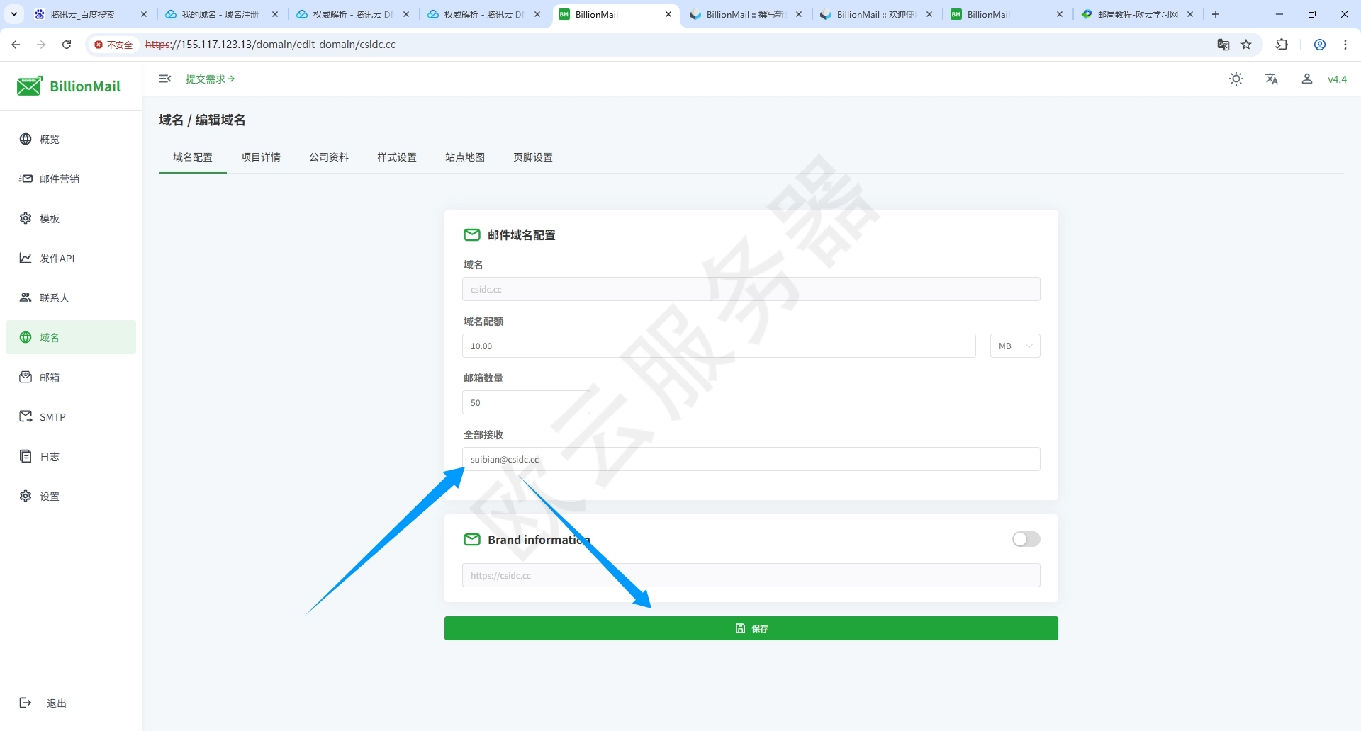Image resolution: width=1361 pixels, height=731 pixels.
Task: Bookmark this page with star icon
Action: [x=1247, y=45]
